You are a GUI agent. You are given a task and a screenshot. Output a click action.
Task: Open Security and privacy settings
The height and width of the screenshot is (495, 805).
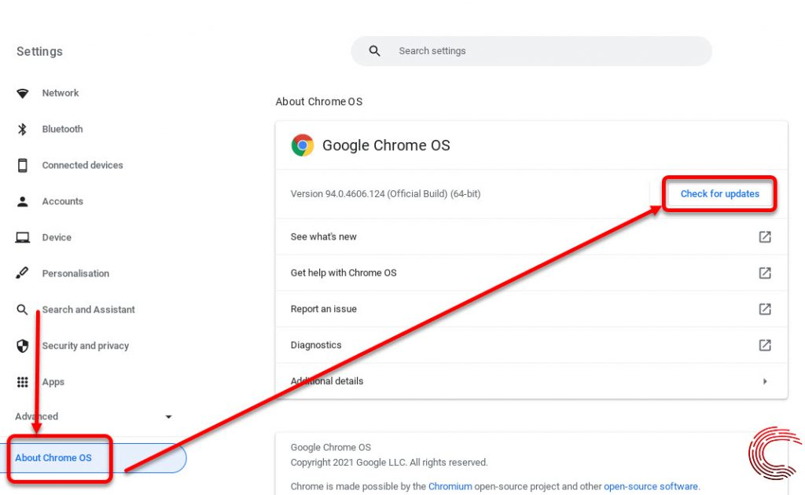85,346
